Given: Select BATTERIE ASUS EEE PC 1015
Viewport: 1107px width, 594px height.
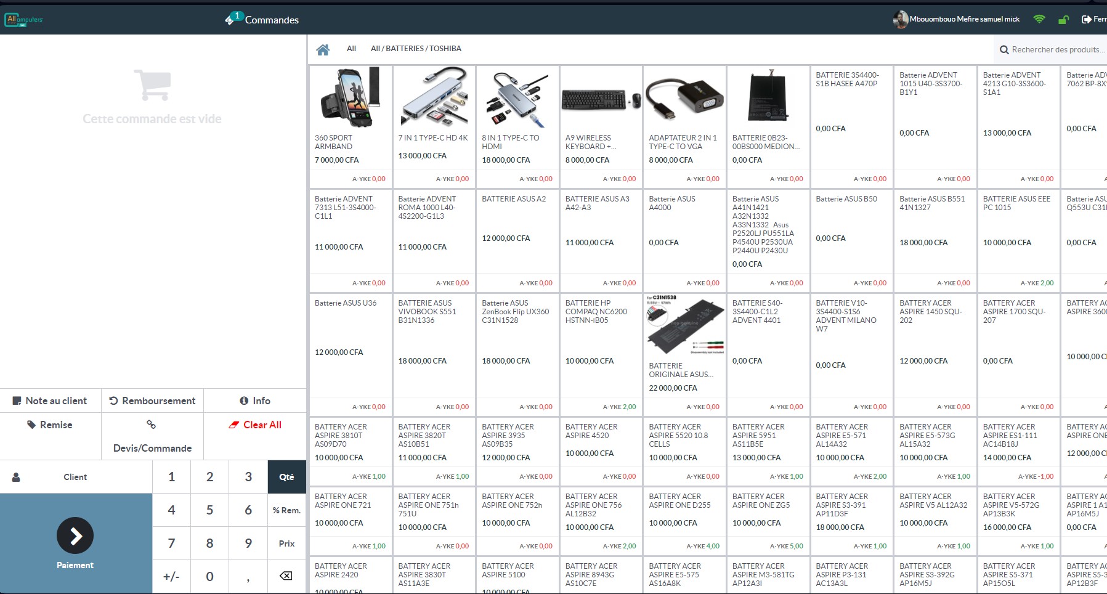Looking at the screenshot, I should 1018,240.
